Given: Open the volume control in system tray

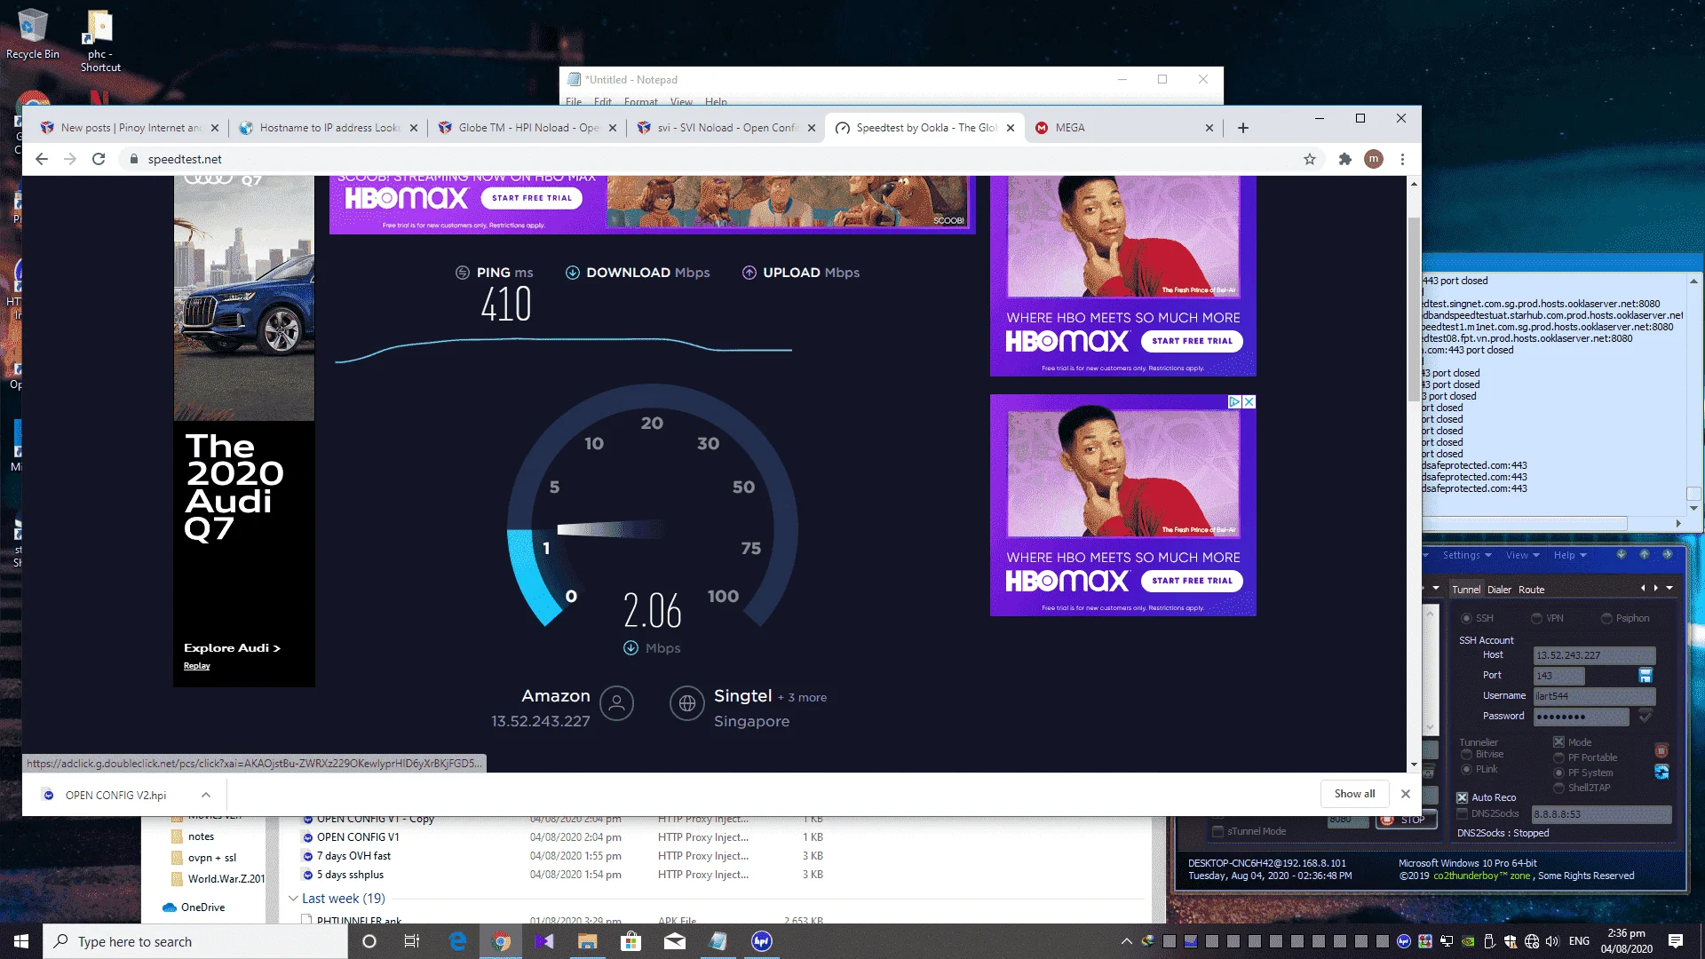Looking at the screenshot, I should point(1551,941).
